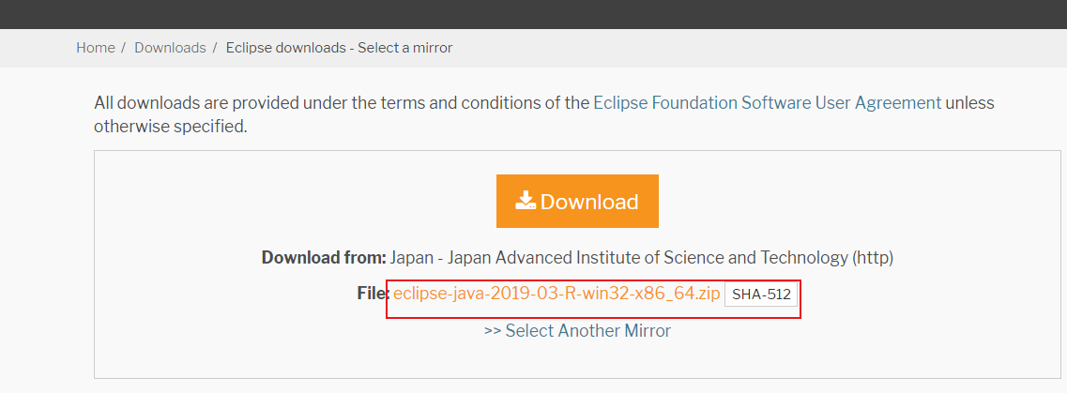Click 'Eclipse downloads - Select a mirror' breadcrumb text
The width and height of the screenshot is (1067, 393).
tap(339, 47)
